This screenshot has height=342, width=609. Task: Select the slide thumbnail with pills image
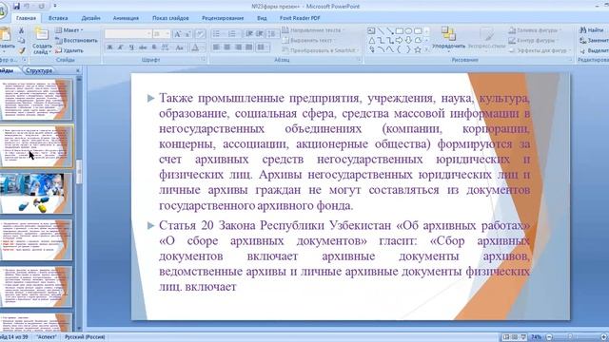36,193
